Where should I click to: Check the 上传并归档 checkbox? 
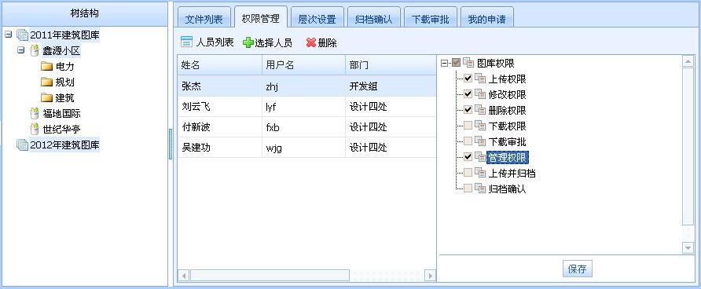coord(468,173)
